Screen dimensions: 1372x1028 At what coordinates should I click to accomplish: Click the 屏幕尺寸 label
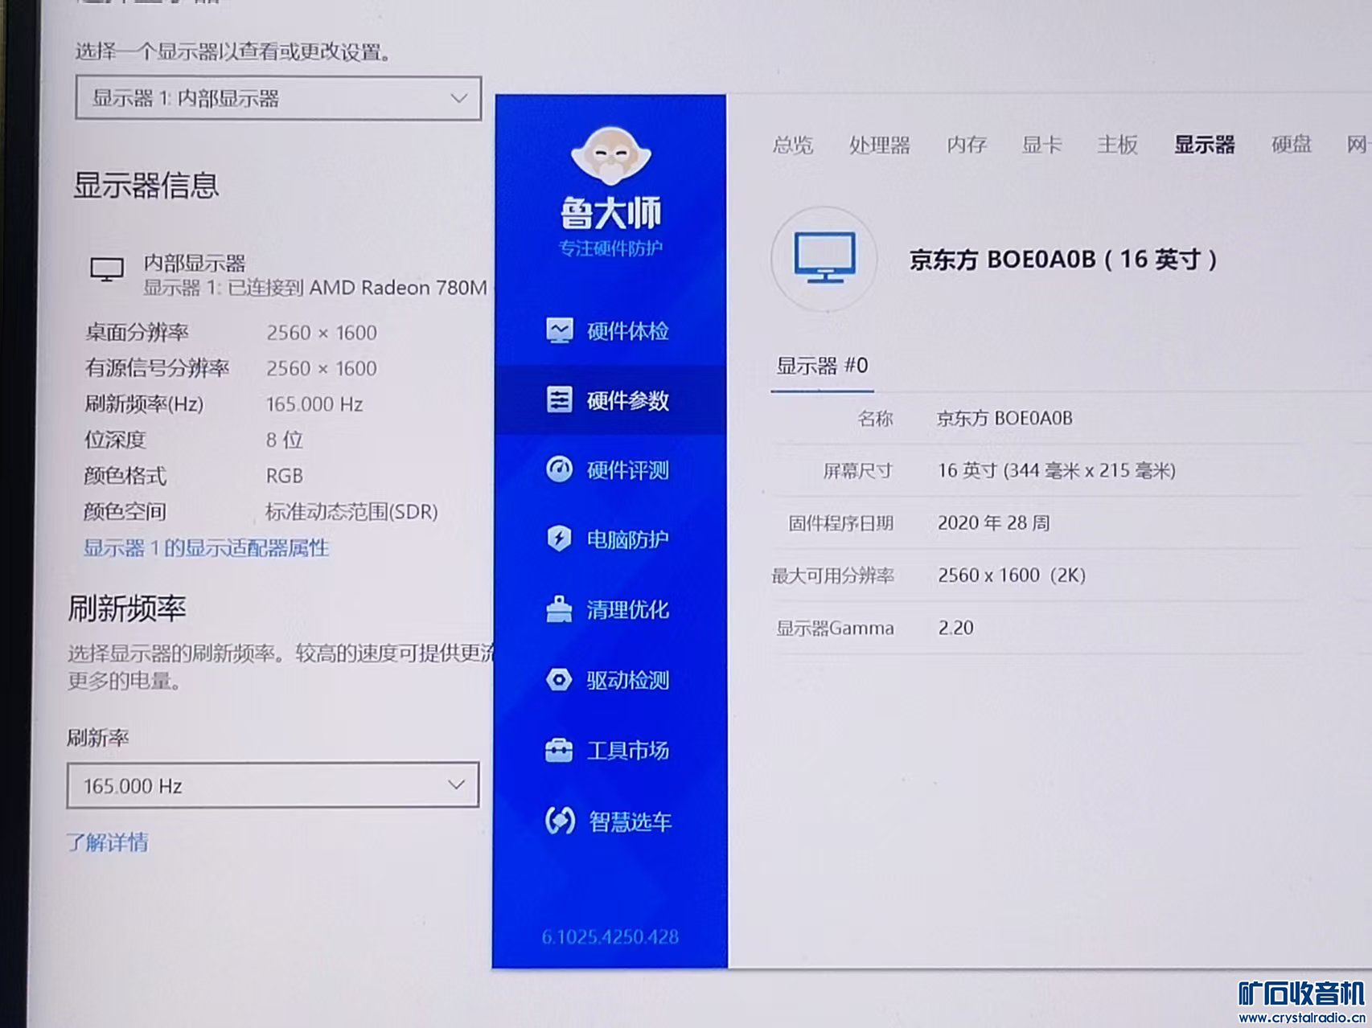click(858, 470)
